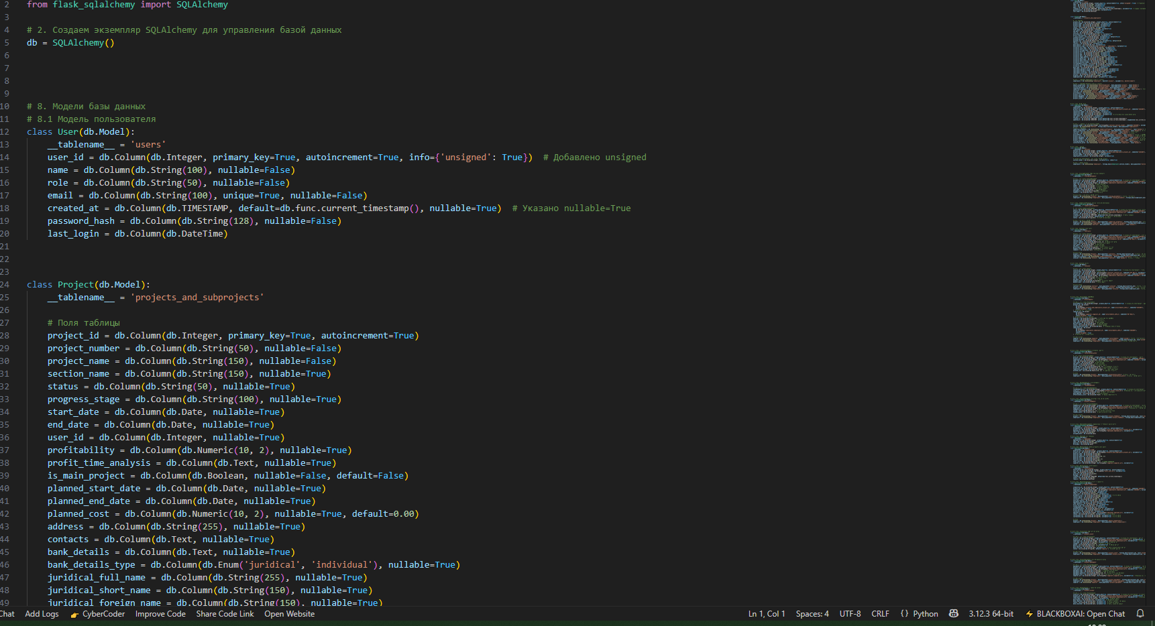This screenshot has width=1155, height=626.
Task: Change the CRLF end-of-line sequence
Action: pos(880,614)
